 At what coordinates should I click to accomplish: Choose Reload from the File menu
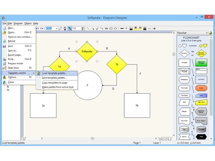(19, 41)
